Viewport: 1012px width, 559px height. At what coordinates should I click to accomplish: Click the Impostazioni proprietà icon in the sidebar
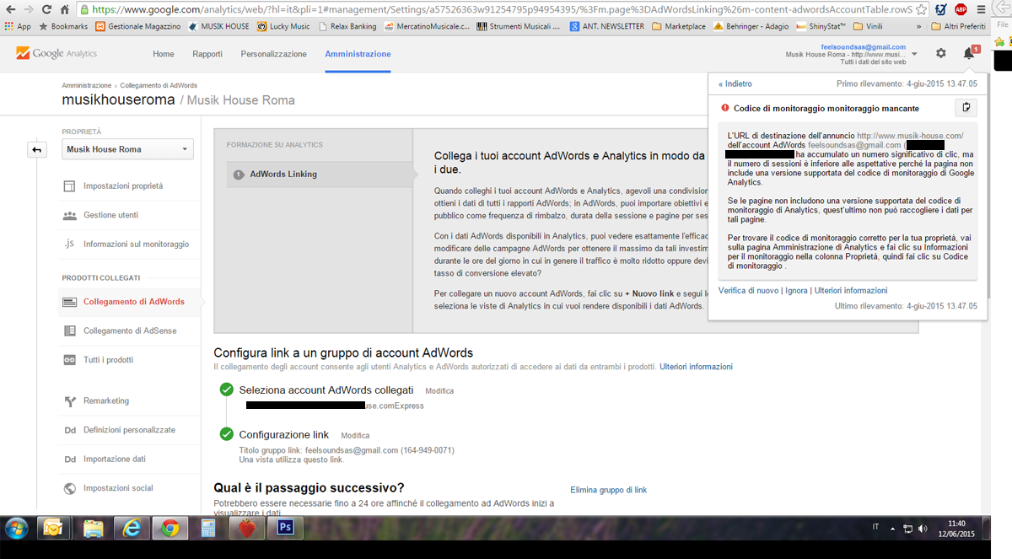coord(69,186)
